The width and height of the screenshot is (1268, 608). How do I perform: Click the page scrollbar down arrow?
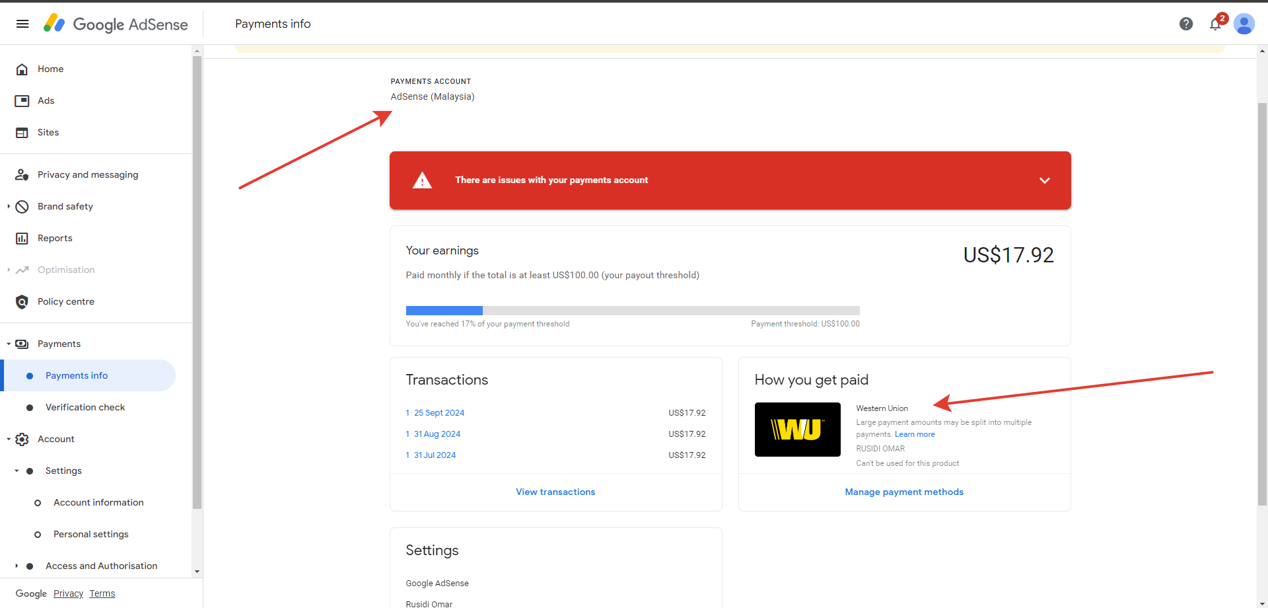[1262, 603]
